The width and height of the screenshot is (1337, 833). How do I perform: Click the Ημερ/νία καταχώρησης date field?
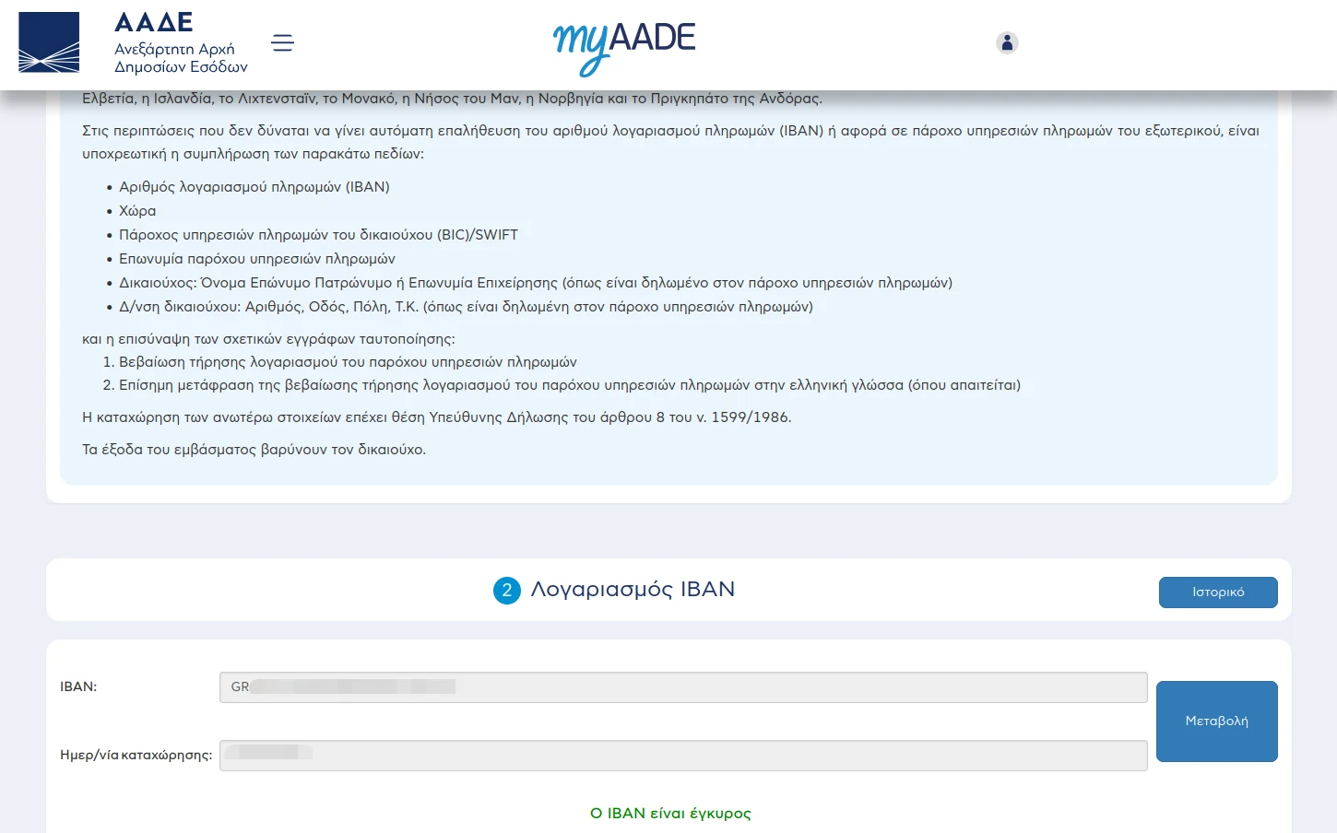tap(682, 756)
